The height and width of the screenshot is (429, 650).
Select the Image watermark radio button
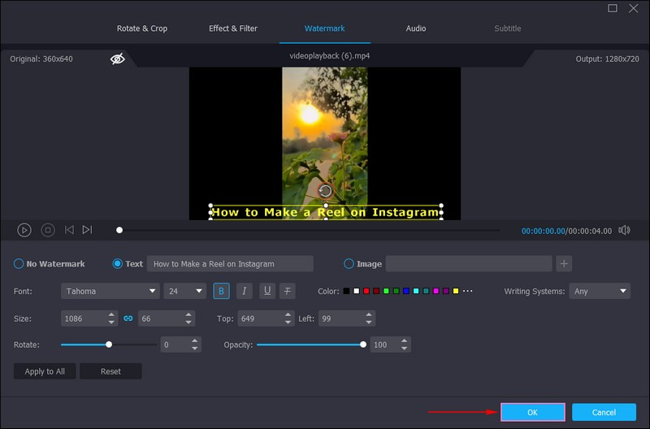[349, 264]
